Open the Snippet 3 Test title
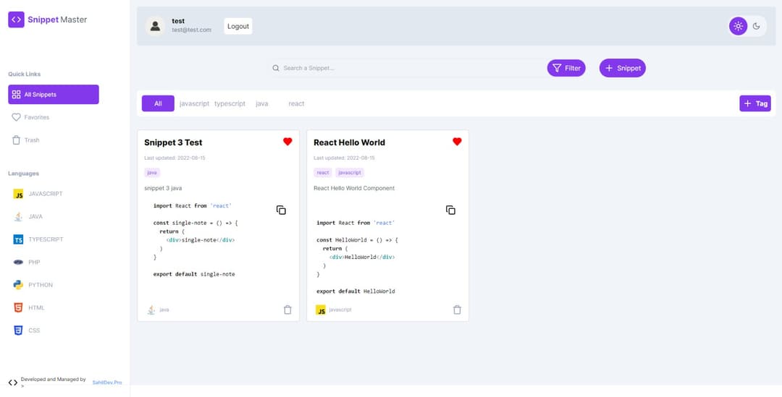782x397 pixels. click(173, 142)
